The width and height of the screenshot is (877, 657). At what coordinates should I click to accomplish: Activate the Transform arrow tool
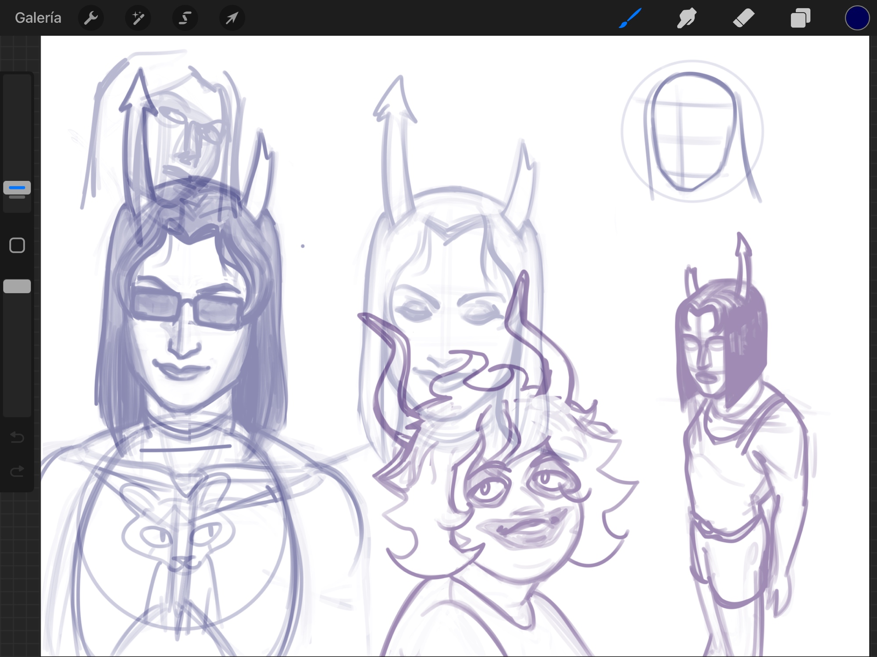(232, 18)
